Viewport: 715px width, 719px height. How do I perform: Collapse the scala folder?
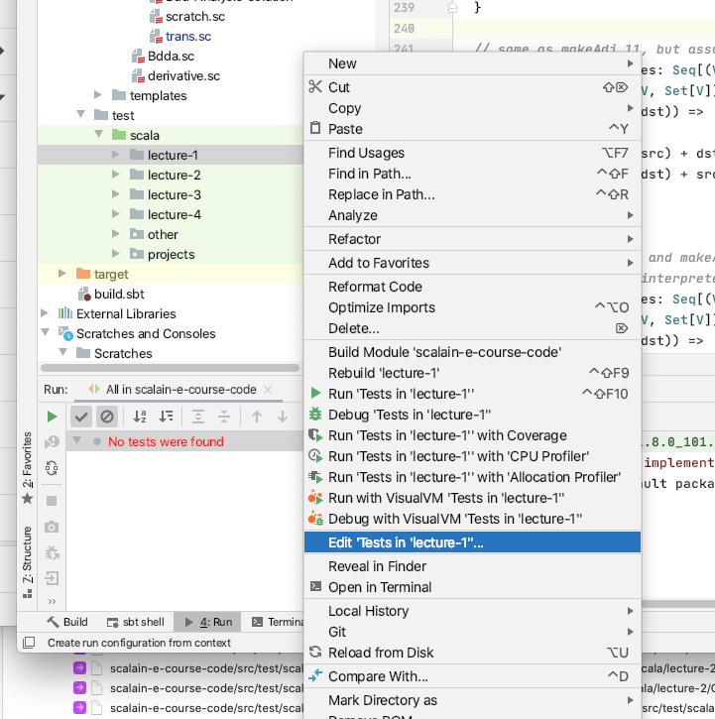click(x=98, y=134)
